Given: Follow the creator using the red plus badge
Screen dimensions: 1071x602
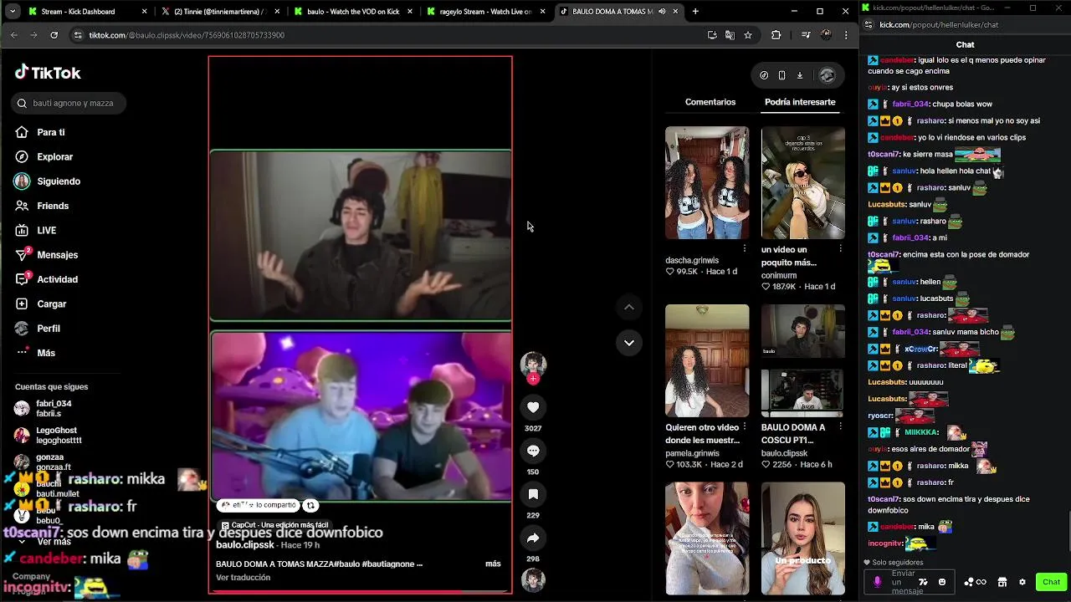Looking at the screenshot, I should pos(533,379).
